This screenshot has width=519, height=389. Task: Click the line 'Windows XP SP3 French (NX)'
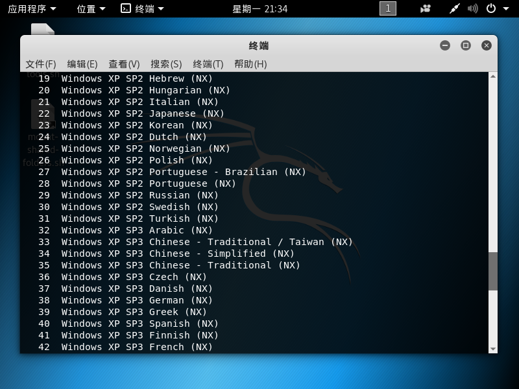pyautogui.click(x=137, y=347)
